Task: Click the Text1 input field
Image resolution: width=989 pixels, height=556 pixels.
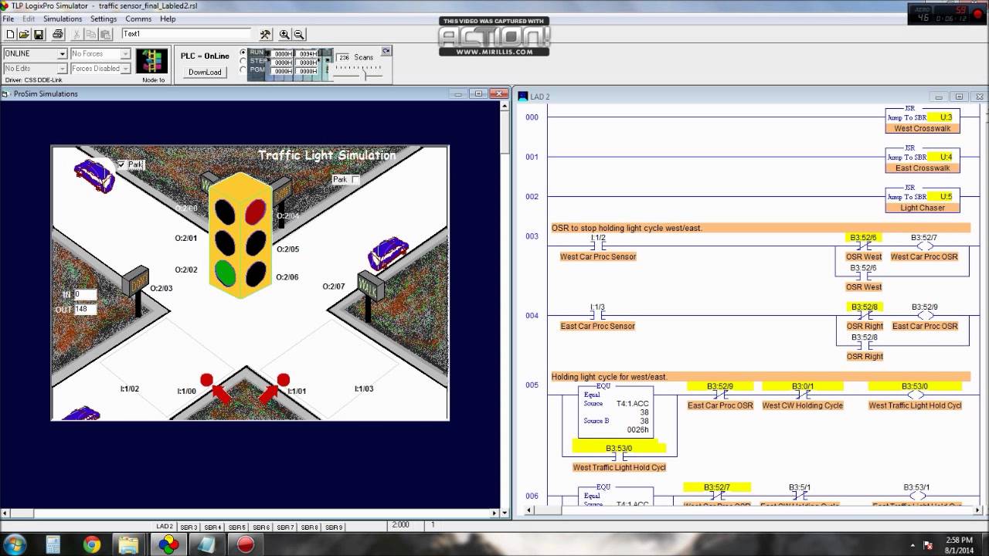Action: [x=186, y=34]
